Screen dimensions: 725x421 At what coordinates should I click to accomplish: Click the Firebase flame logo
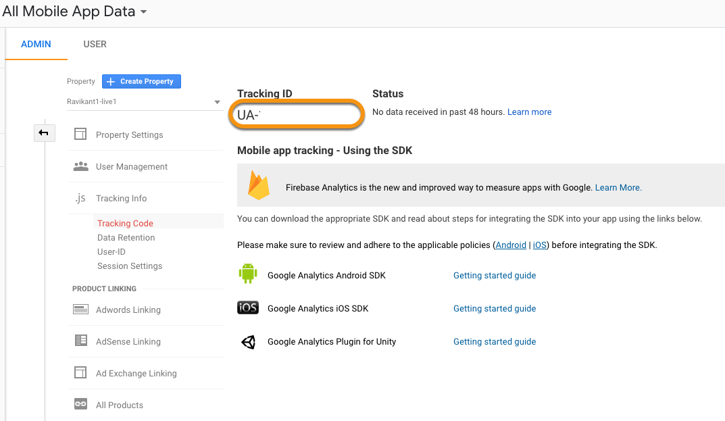click(x=259, y=185)
